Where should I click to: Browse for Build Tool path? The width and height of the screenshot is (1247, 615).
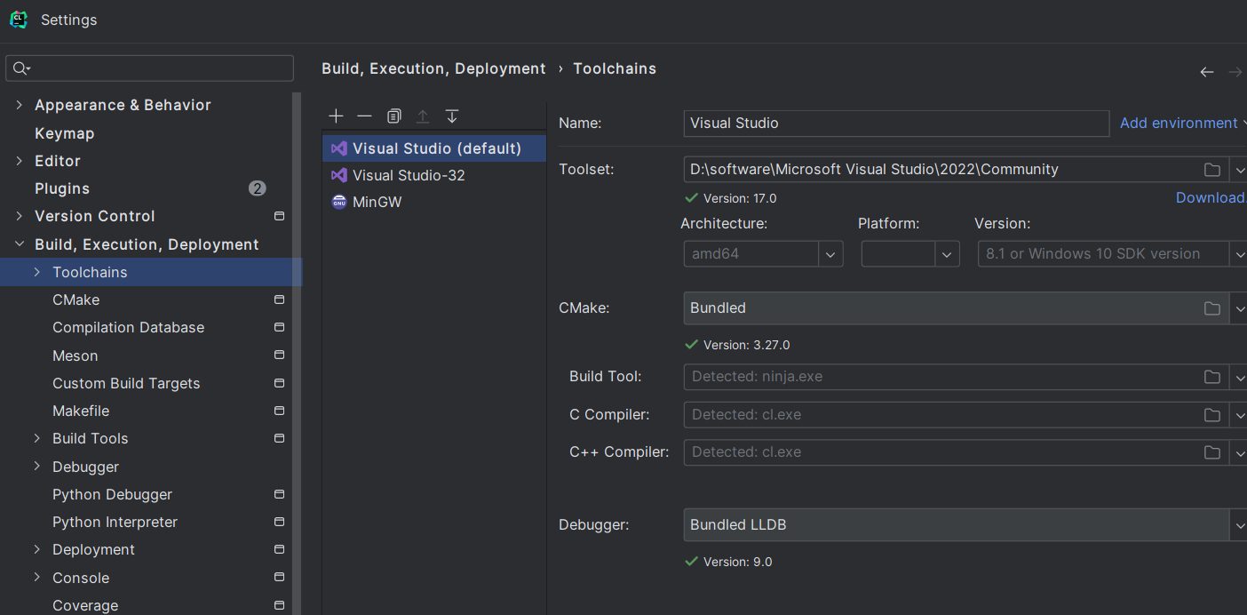1212,377
